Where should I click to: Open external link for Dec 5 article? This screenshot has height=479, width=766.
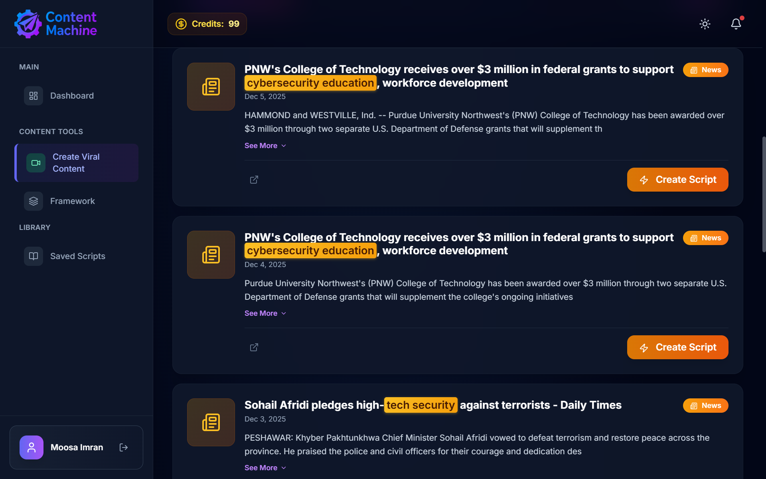[x=254, y=180]
